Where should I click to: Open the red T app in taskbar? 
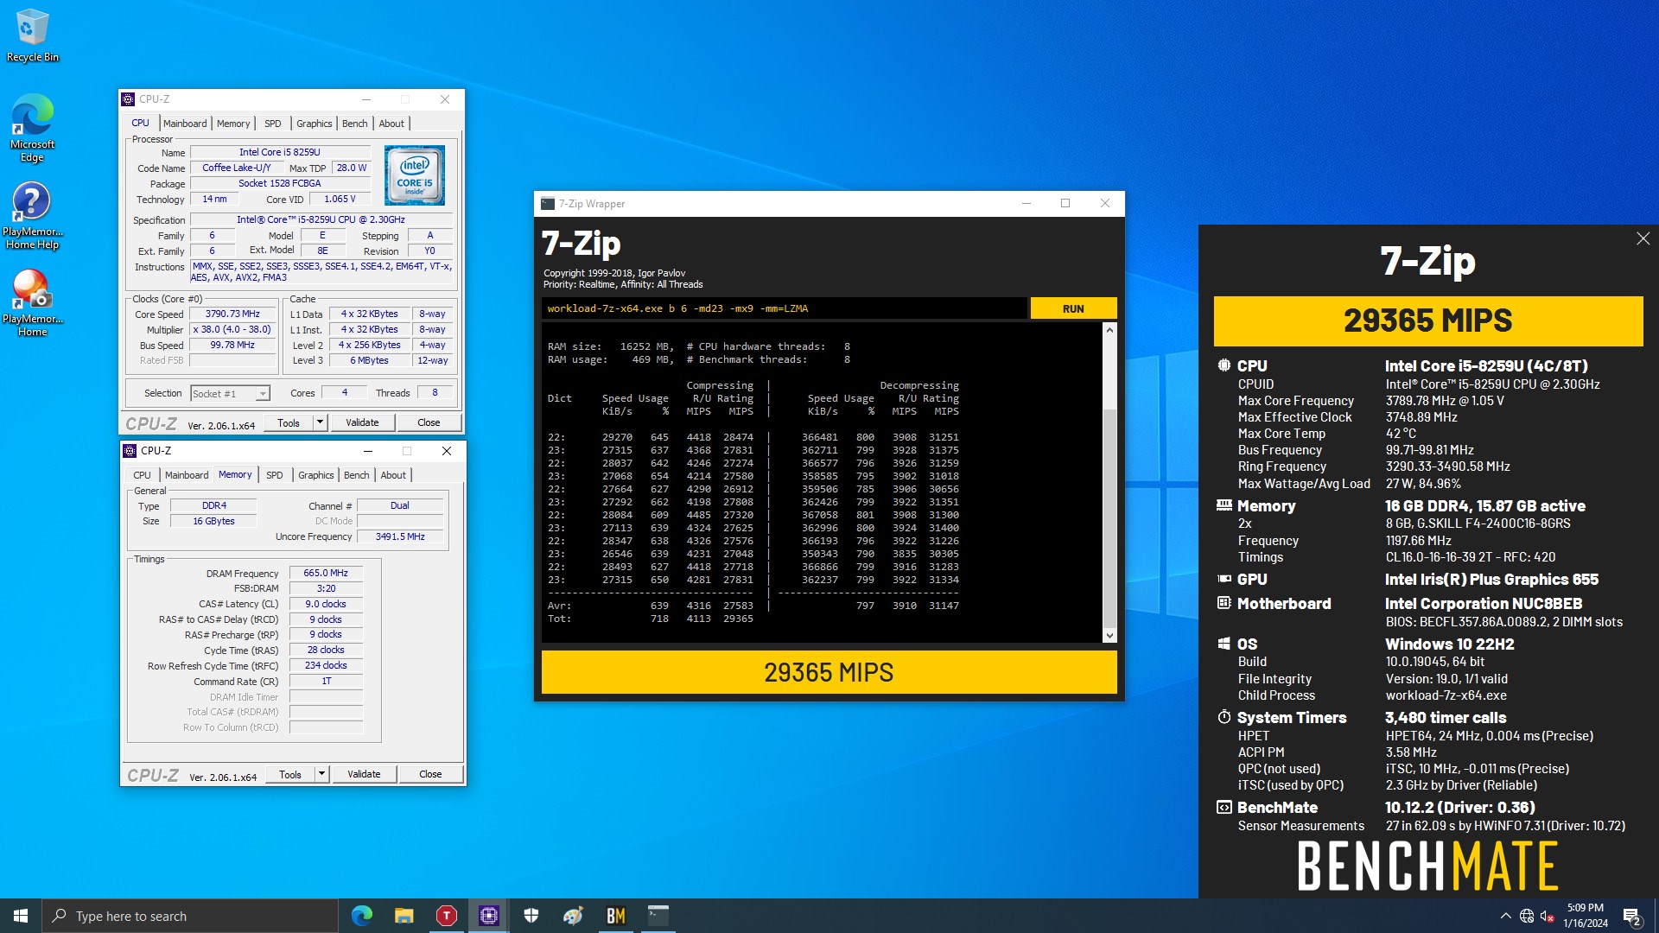coord(446,916)
